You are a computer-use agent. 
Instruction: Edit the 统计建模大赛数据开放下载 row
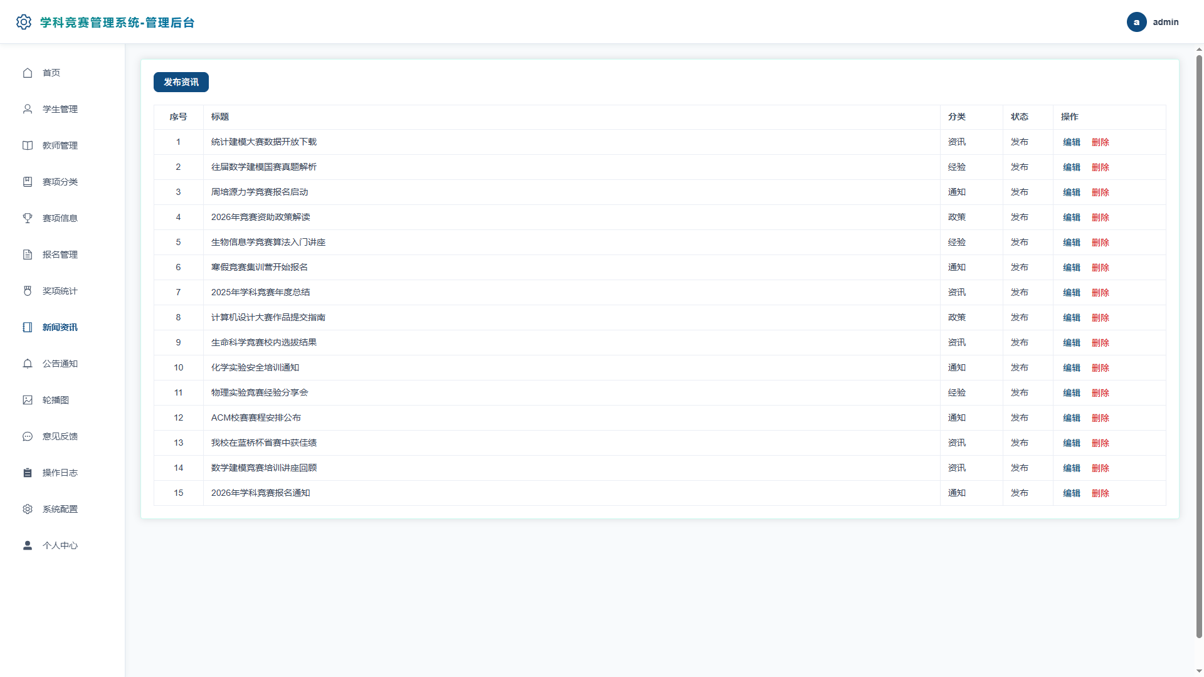coord(1072,142)
